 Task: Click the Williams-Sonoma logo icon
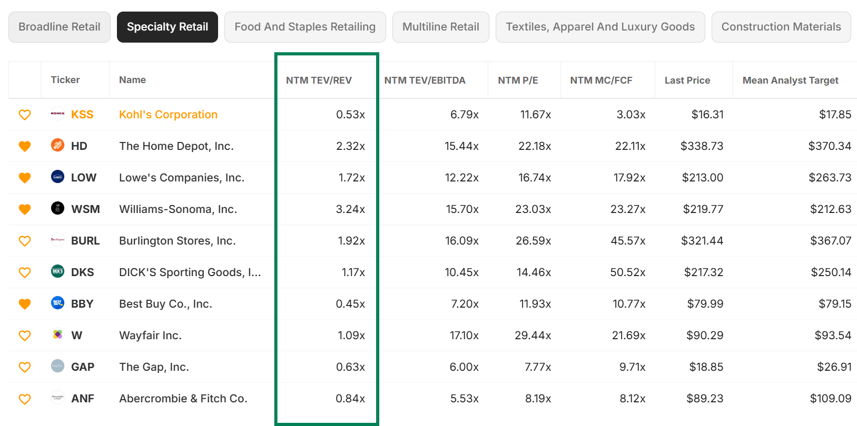pyautogui.click(x=57, y=208)
